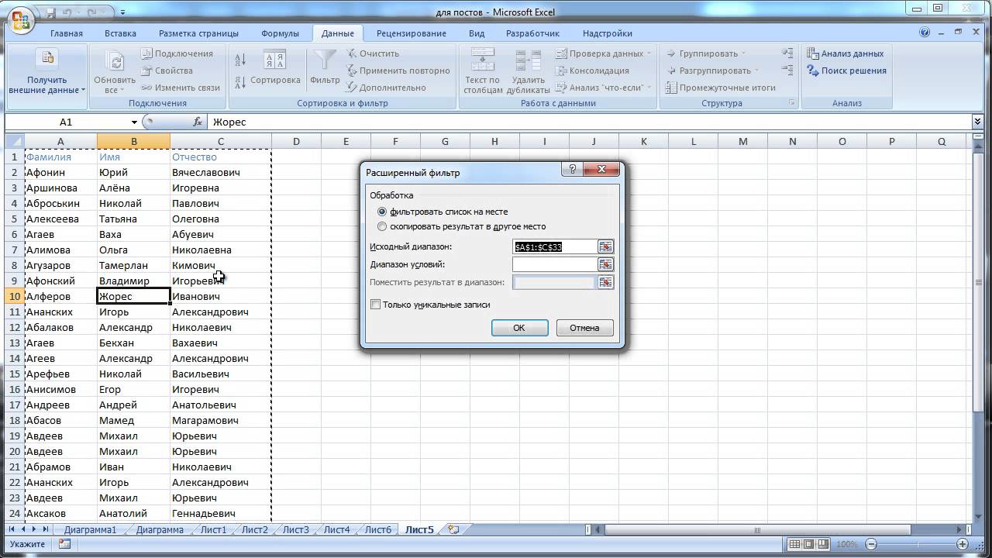Image resolution: width=992 pixels, height=558 pixels.
Task: Select row header 5
Action: 14,219
